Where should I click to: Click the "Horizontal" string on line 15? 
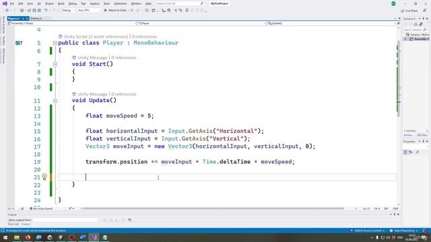[236, 131]
